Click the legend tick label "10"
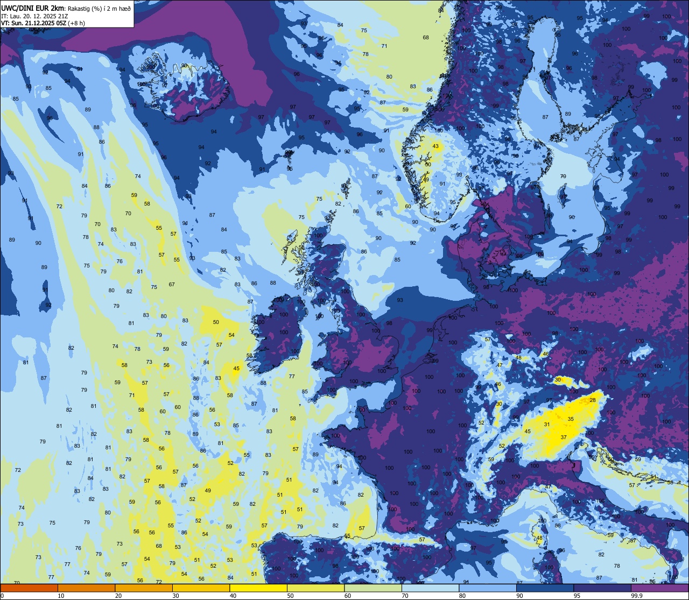 pos(61,596)
